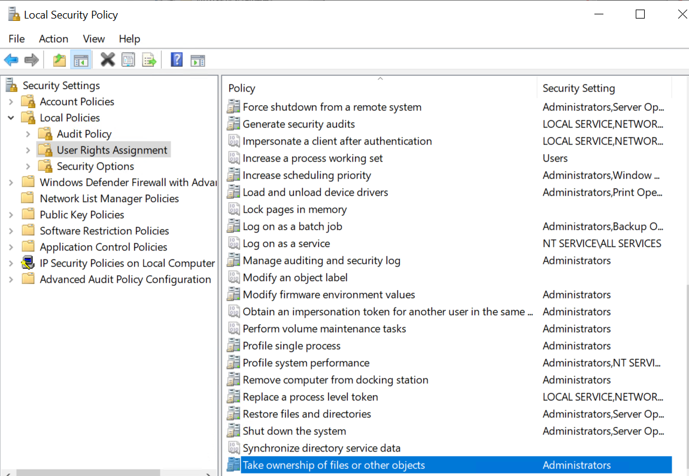Select the Restore files and directories policy
Screen dimensions: 689x476
[306, 414]
